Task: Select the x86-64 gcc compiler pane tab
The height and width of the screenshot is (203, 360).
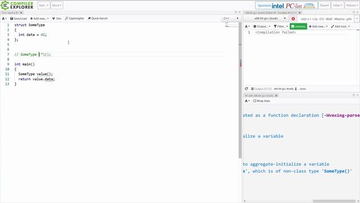Action: tap(271, 13)
